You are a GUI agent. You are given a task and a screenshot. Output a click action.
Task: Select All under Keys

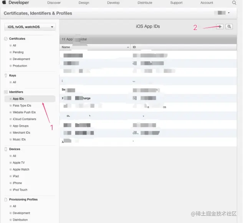[x=15, y=82]
